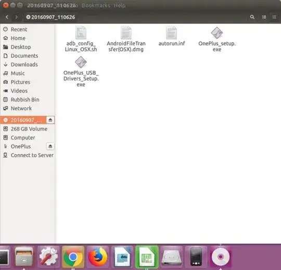Open the image document app in the dock
Viewport: 281px width, 270px height.
click(x=122, y=256)
